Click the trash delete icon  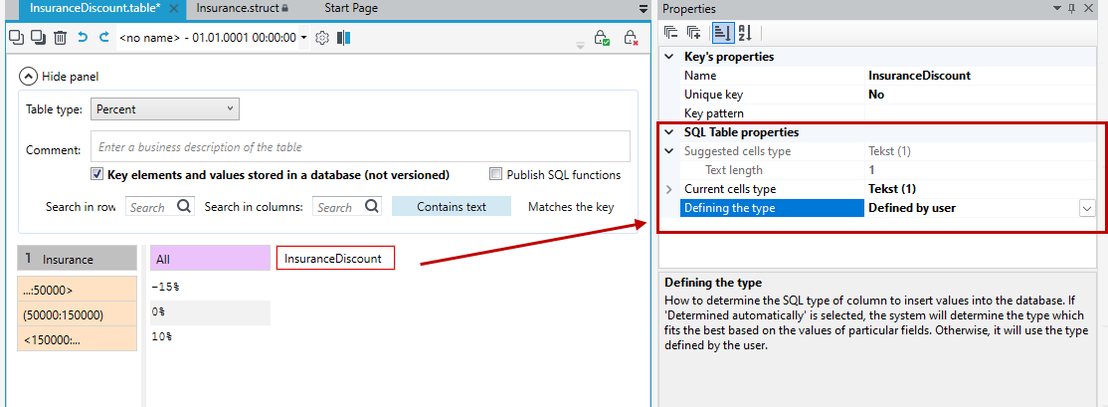coord(61,38)
